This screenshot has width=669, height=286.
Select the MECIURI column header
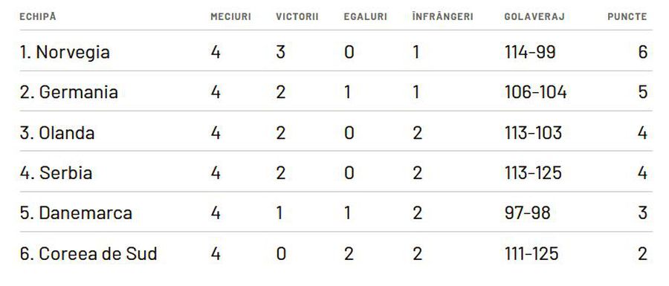231,16
